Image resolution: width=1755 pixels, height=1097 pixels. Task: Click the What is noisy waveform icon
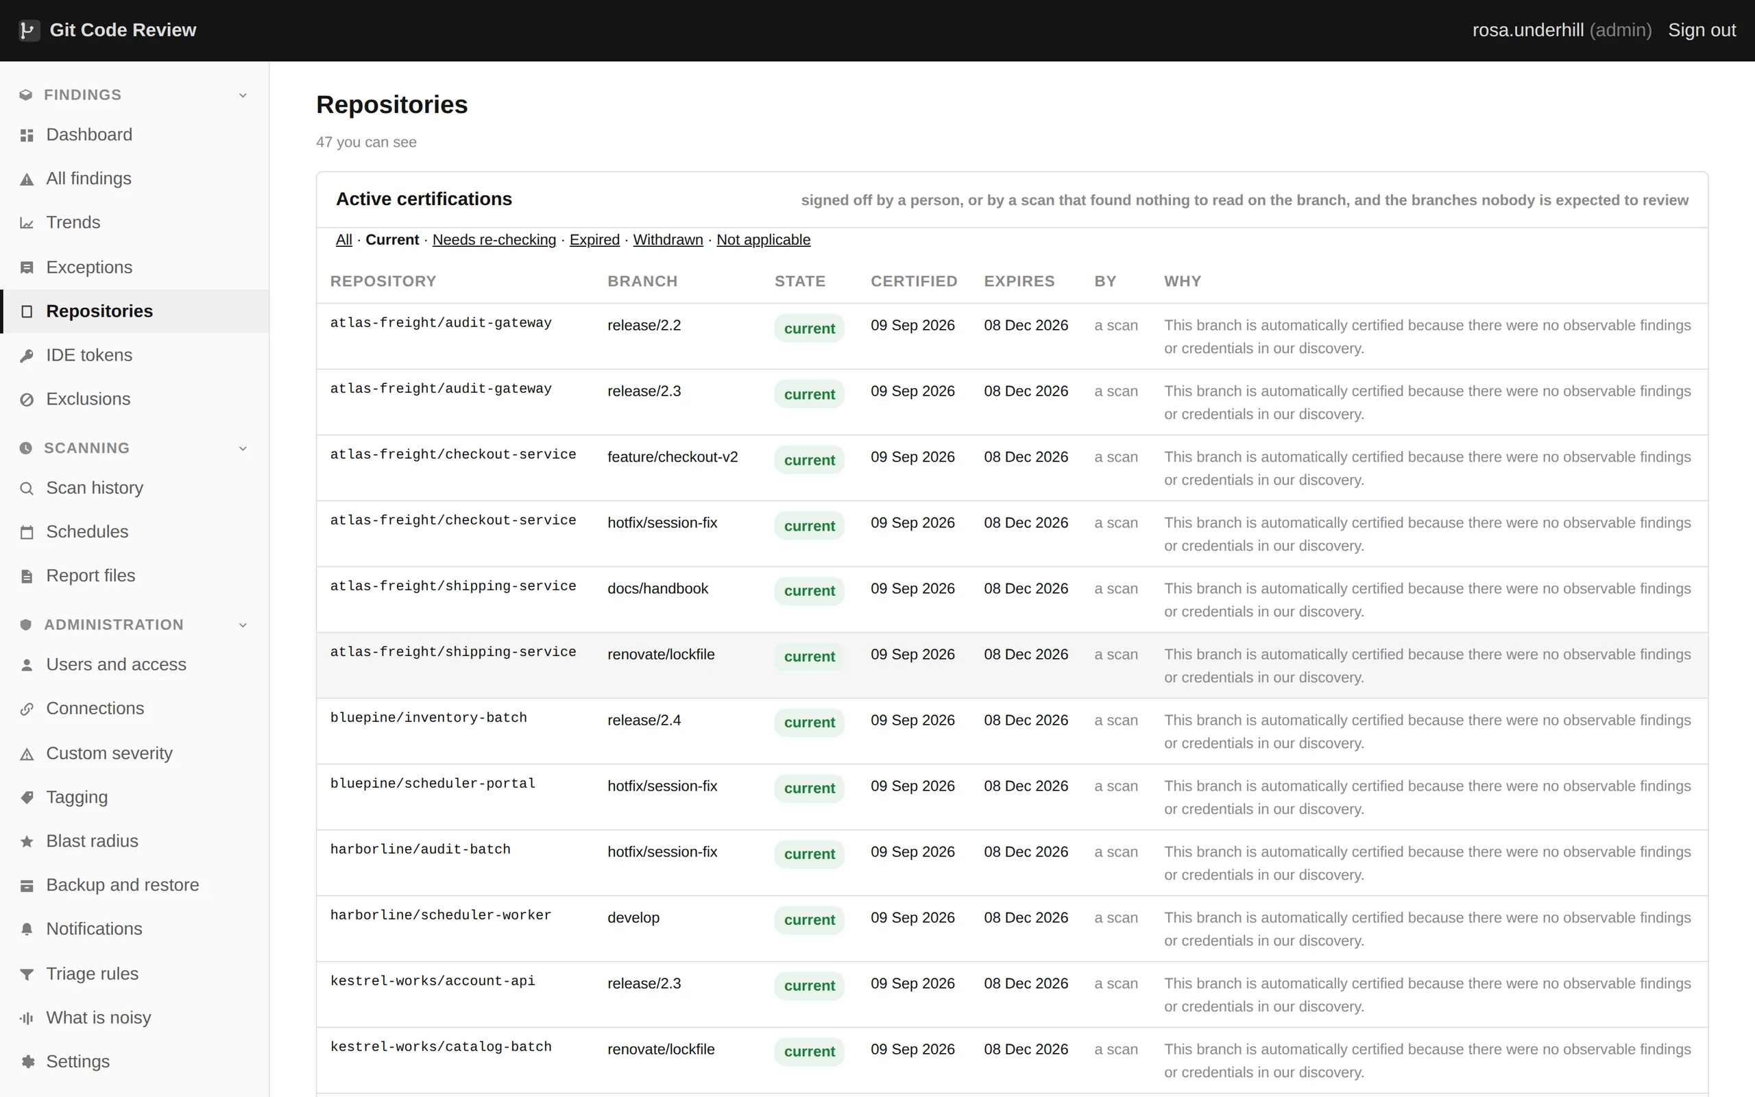(27, 1018)
